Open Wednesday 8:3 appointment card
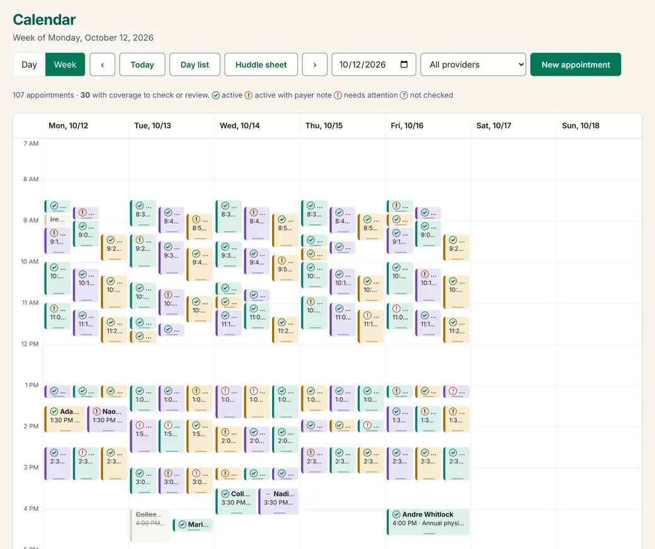This screenshot has height=549, width=655. point(229,216)
